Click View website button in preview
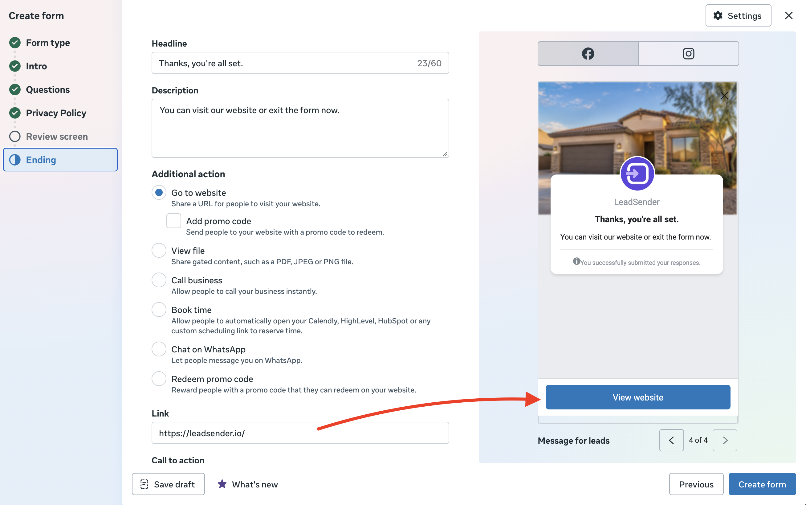 pyautogui.click(x=638, y=397)
